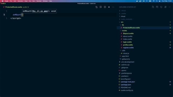The width and height of the screenshot is (173, 97).
Task: Open svelte.config.cjs file
Action: coord(127,91)
